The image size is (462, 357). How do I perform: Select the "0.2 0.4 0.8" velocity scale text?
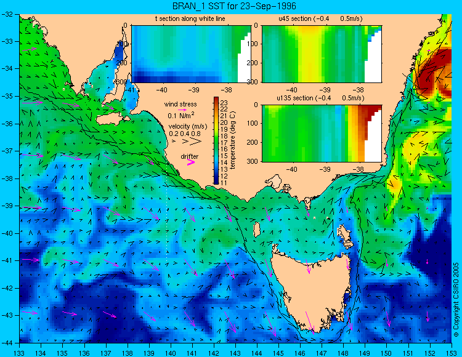(185, 134)
